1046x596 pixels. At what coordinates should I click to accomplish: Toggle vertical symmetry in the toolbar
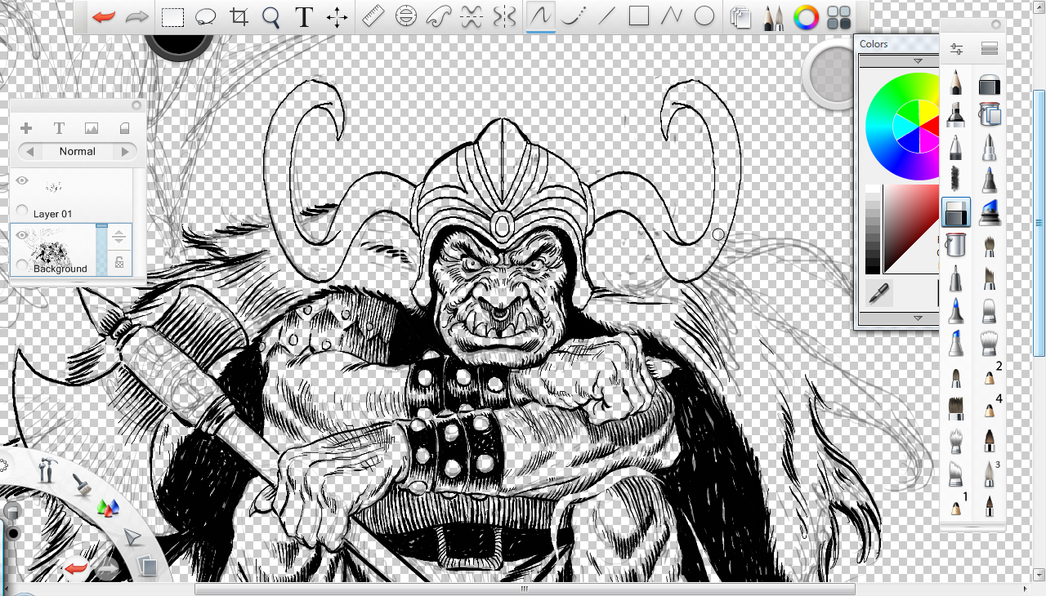(x=506, y=16)
